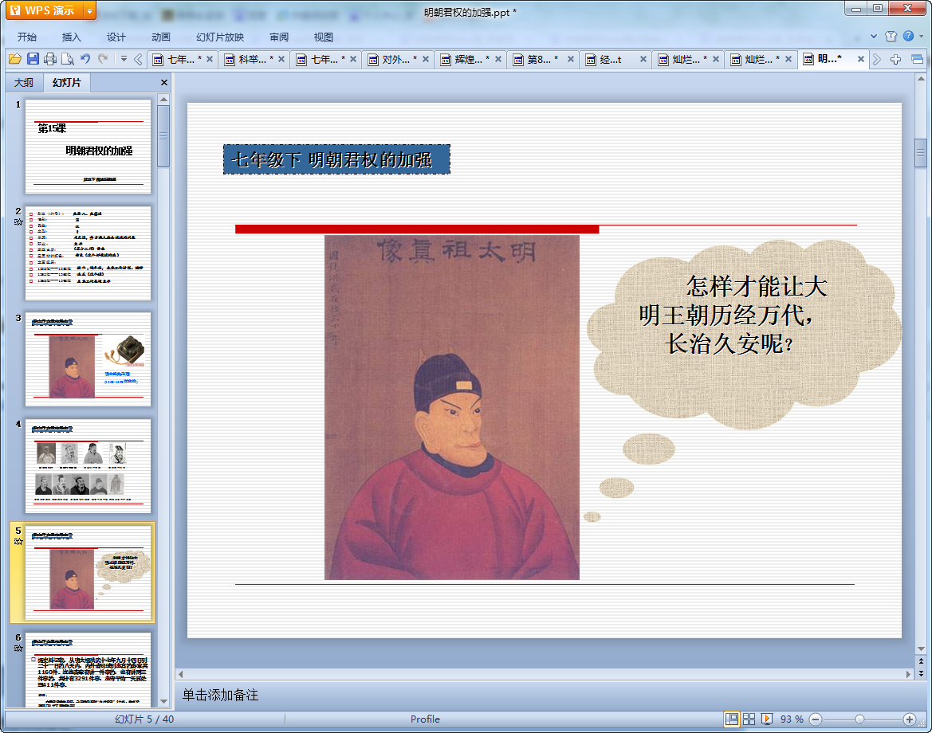Select the 明太祖真像 portrait image

(x=452, y=407)
